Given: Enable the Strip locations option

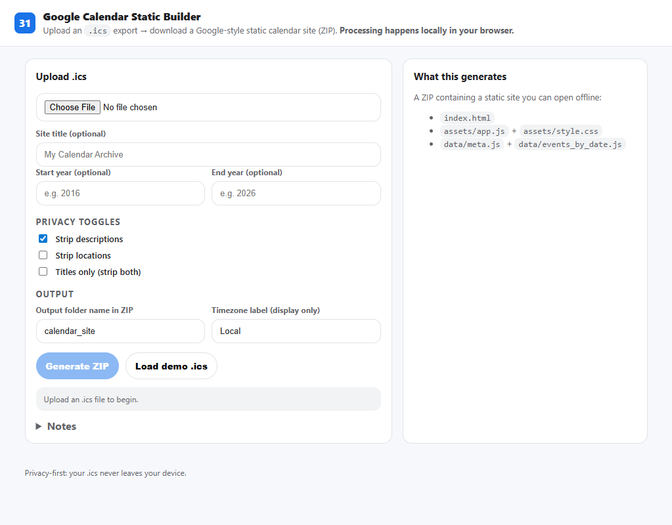Looking at the screenshot, I should click(43, 255).
